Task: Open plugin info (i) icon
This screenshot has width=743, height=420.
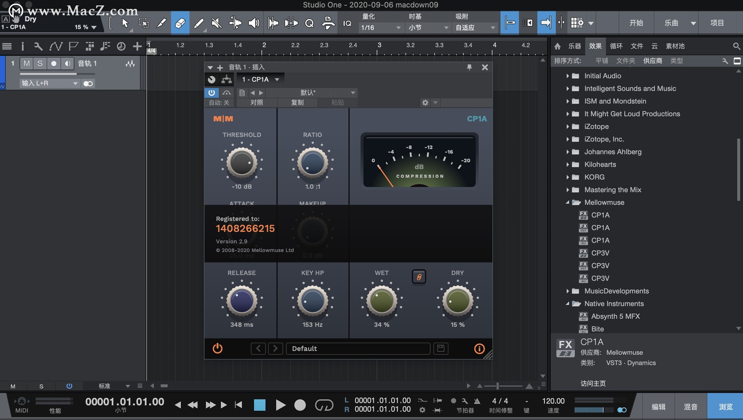Action: [479, 349]
